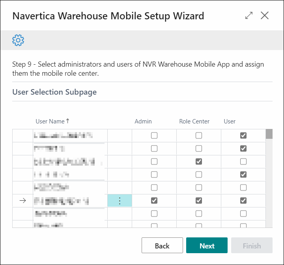Close the Navertica Warehouse Mobile Setup Wizard
Viewport: 284px width, 265px height.
[265, 15]
